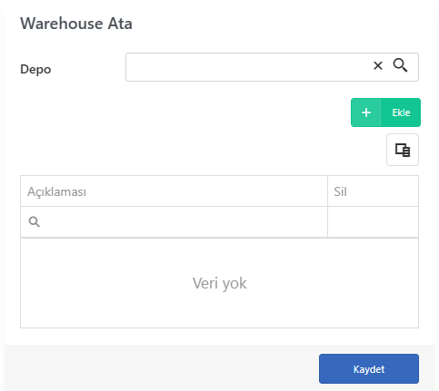Click the Warehouse Ata dialog title
This screenshot has height=391, width=439.
point(76,24)
